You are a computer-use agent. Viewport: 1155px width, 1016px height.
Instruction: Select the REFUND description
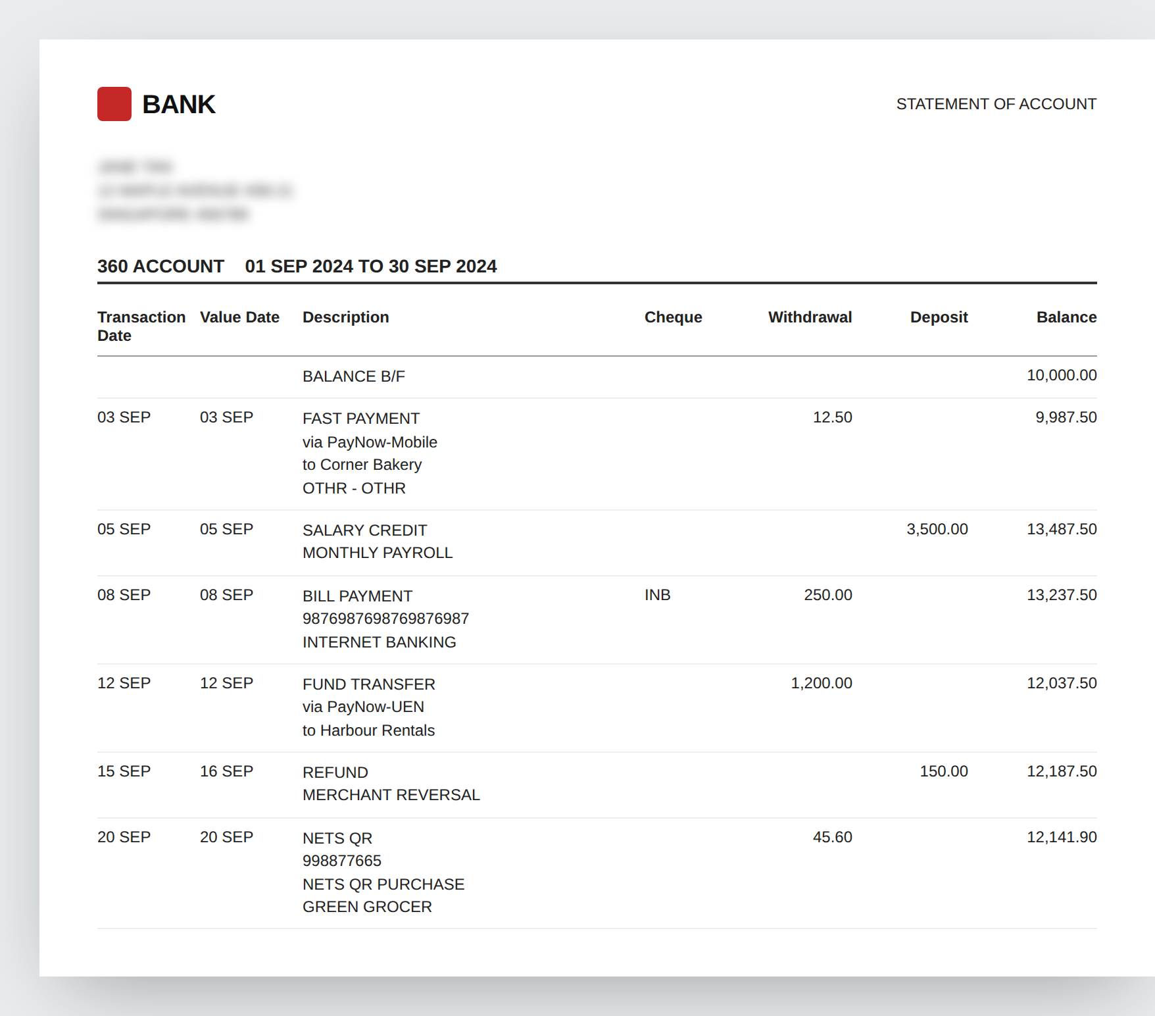coord(335,773)
